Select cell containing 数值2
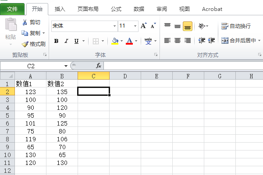 [62, 84]
